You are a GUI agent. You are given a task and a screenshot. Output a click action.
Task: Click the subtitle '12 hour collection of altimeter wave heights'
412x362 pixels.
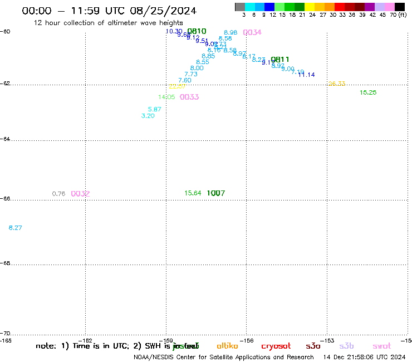[x=108, y=23]
